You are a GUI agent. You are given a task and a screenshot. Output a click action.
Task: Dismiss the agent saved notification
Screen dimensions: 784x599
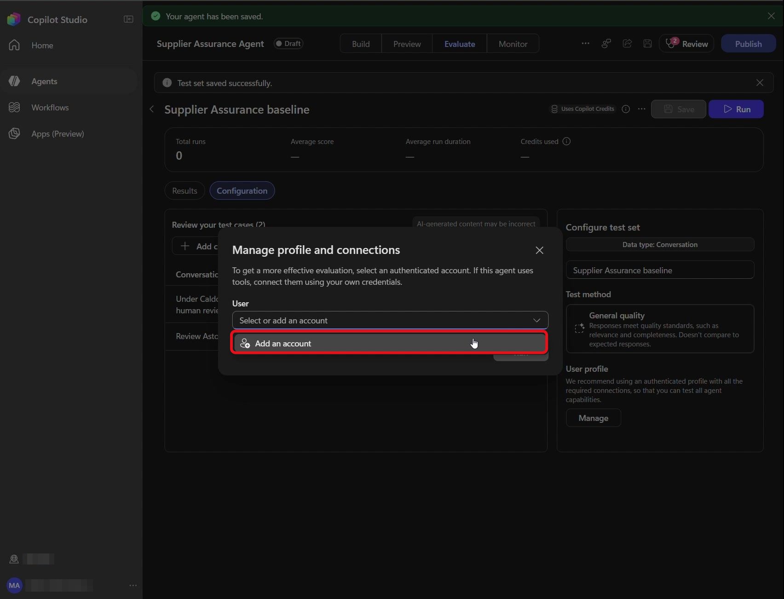coord(771,16)
